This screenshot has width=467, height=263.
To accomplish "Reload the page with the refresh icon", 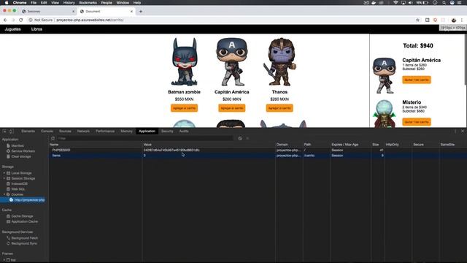I will tap(21, 20).
